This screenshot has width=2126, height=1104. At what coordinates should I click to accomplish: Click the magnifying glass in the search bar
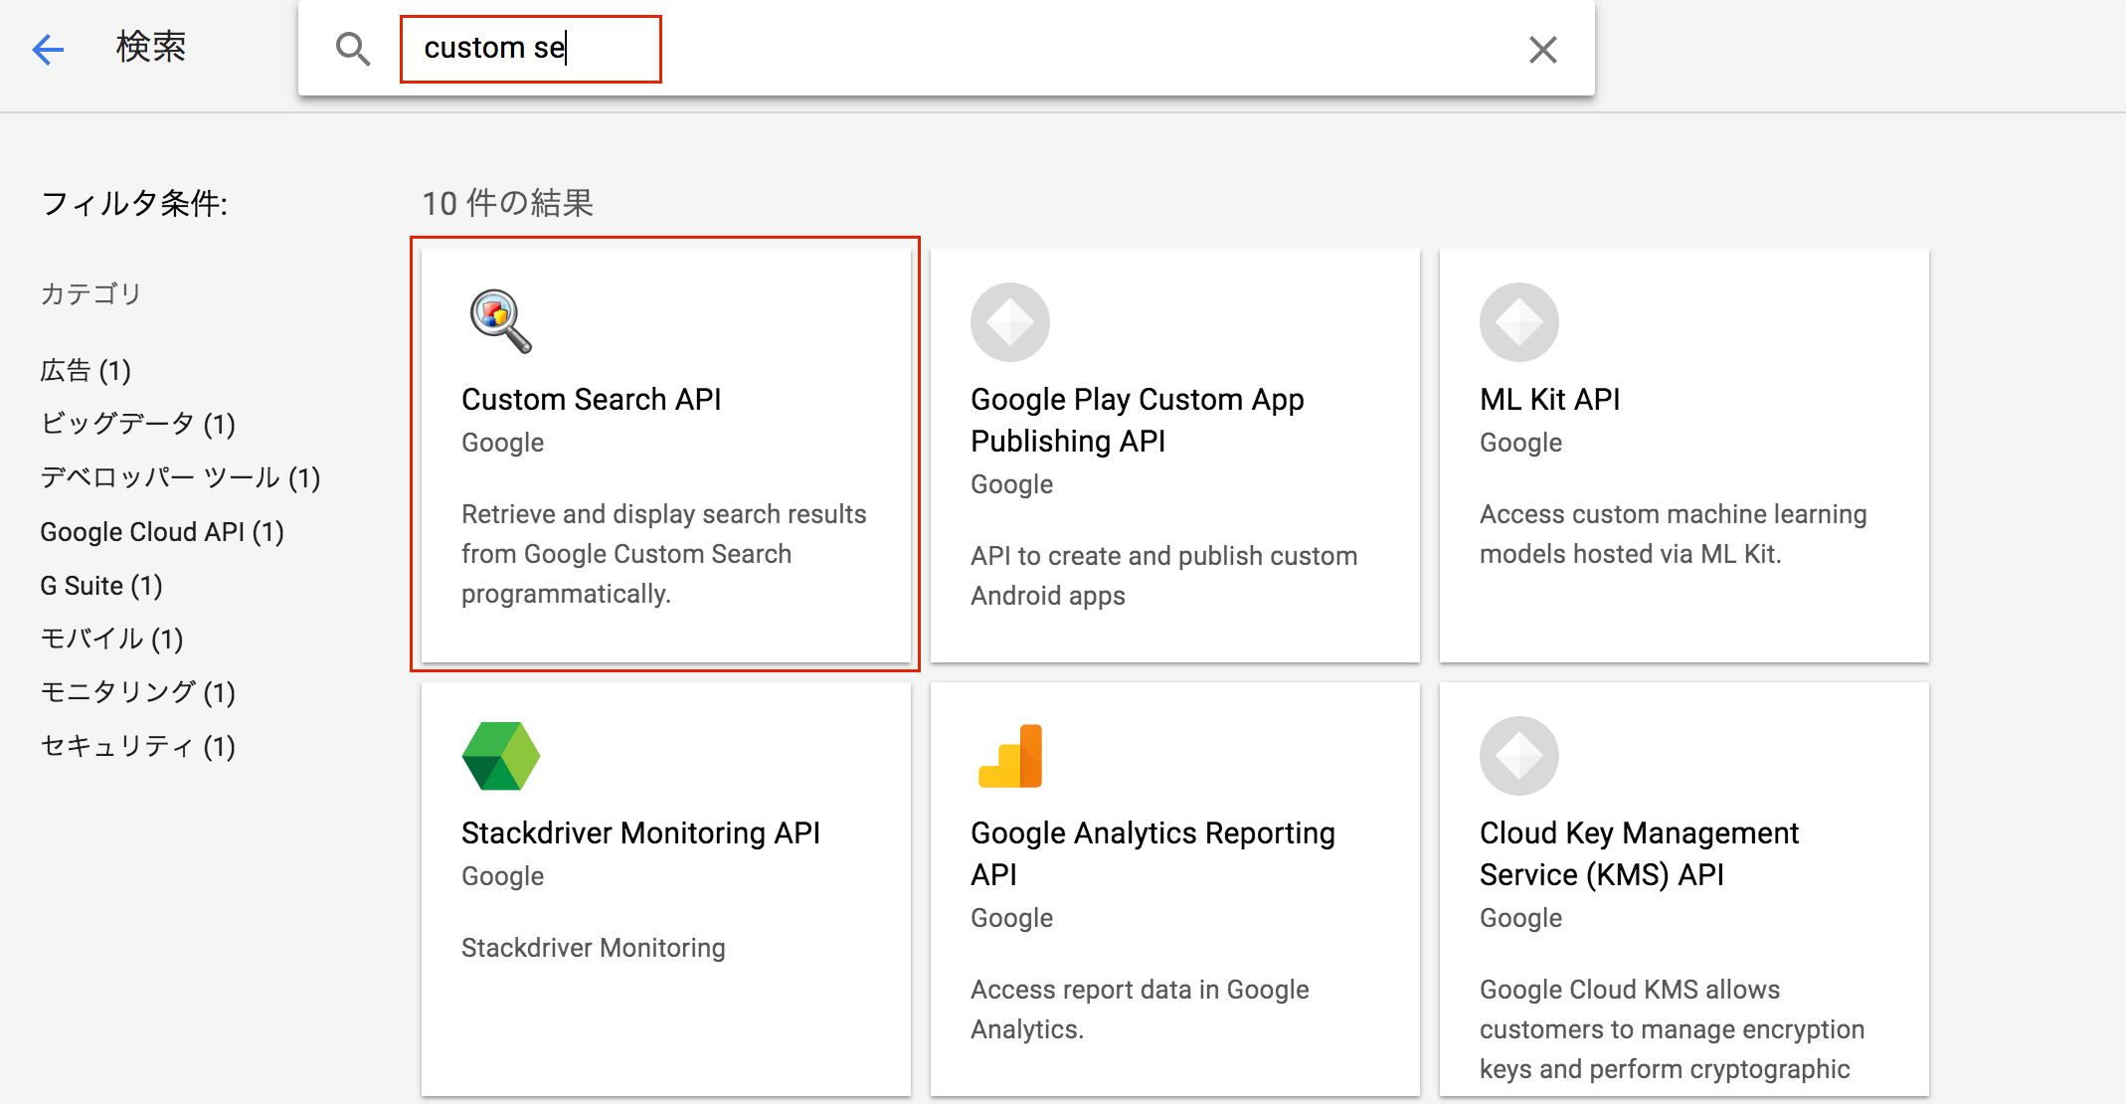[352, 48]
